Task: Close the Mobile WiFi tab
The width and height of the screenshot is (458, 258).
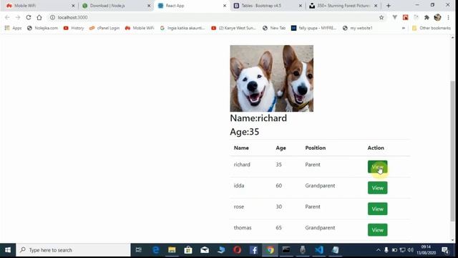Action: (x=73, y=6)
